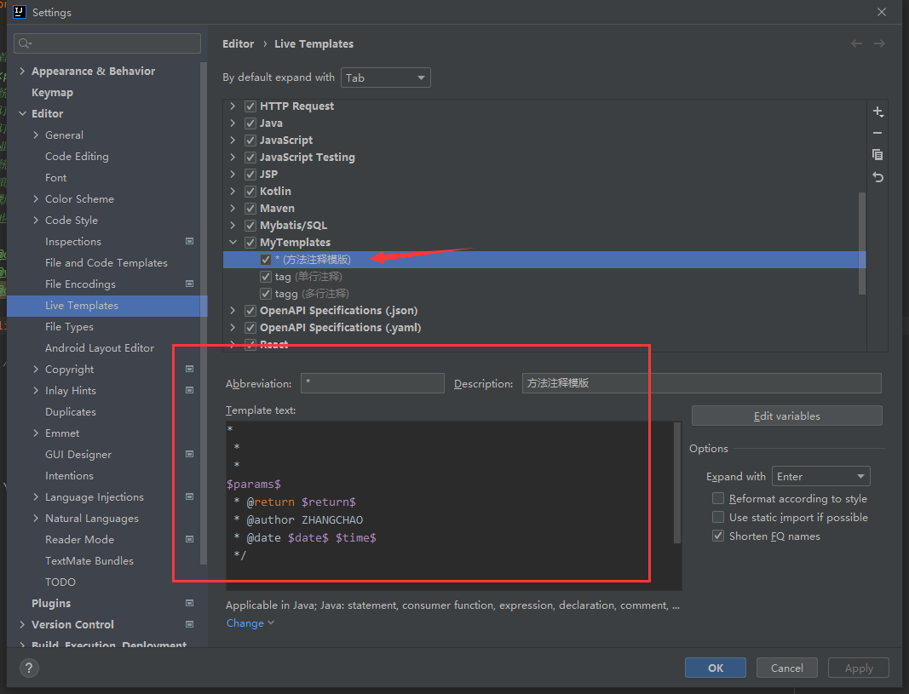Open the Keymap settings page

[x=52, y=93]
